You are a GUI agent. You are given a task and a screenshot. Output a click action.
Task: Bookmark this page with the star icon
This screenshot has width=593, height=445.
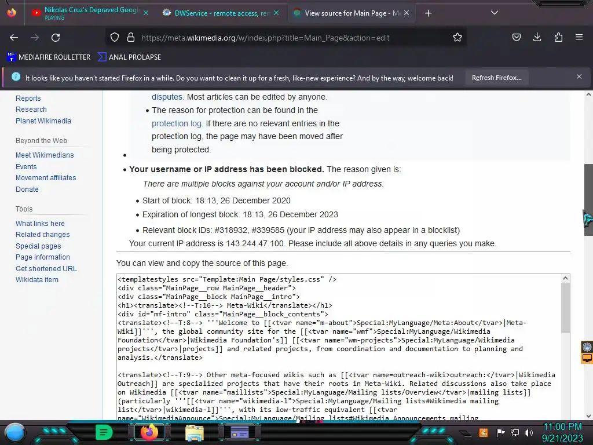click(457, 38)
